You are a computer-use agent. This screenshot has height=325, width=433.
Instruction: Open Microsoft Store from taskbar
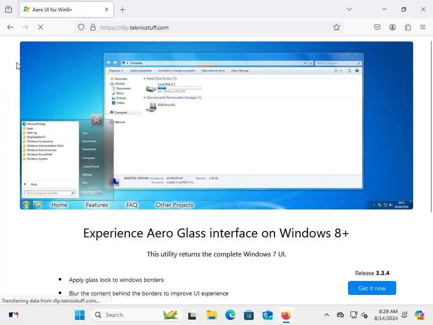tap(249, 315)
